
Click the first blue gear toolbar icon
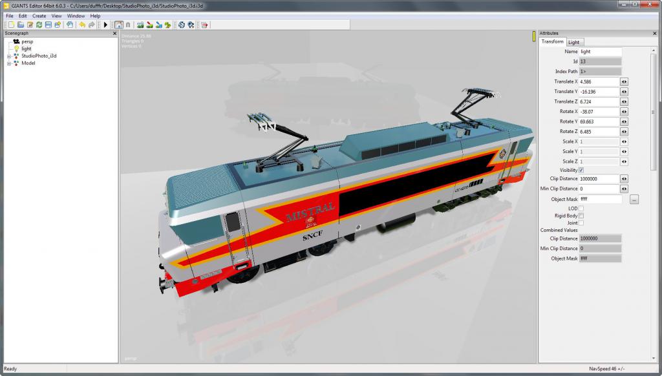[182, 25]
